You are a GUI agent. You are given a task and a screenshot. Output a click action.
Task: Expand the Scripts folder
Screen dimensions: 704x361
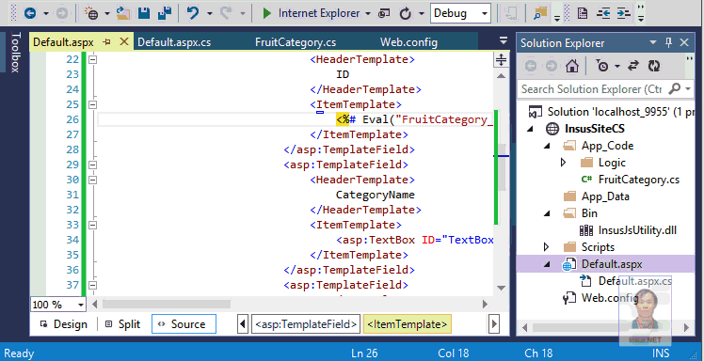point(547,247)
